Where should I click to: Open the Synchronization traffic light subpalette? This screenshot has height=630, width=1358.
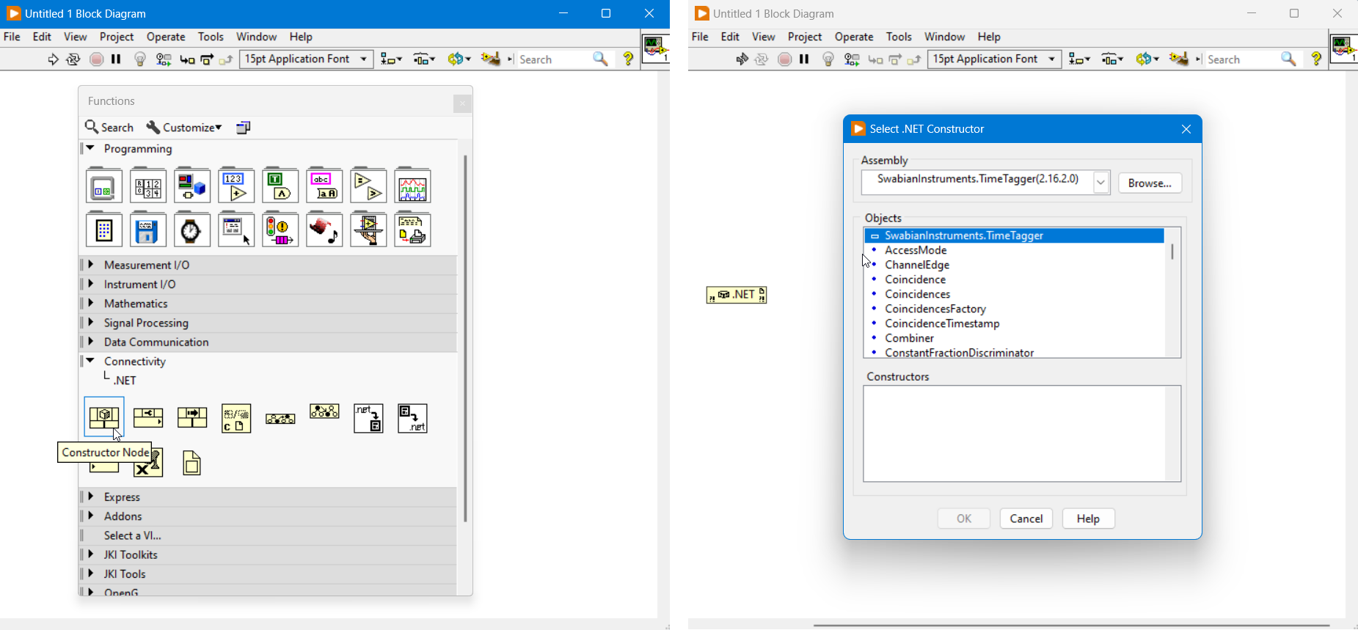280,230
